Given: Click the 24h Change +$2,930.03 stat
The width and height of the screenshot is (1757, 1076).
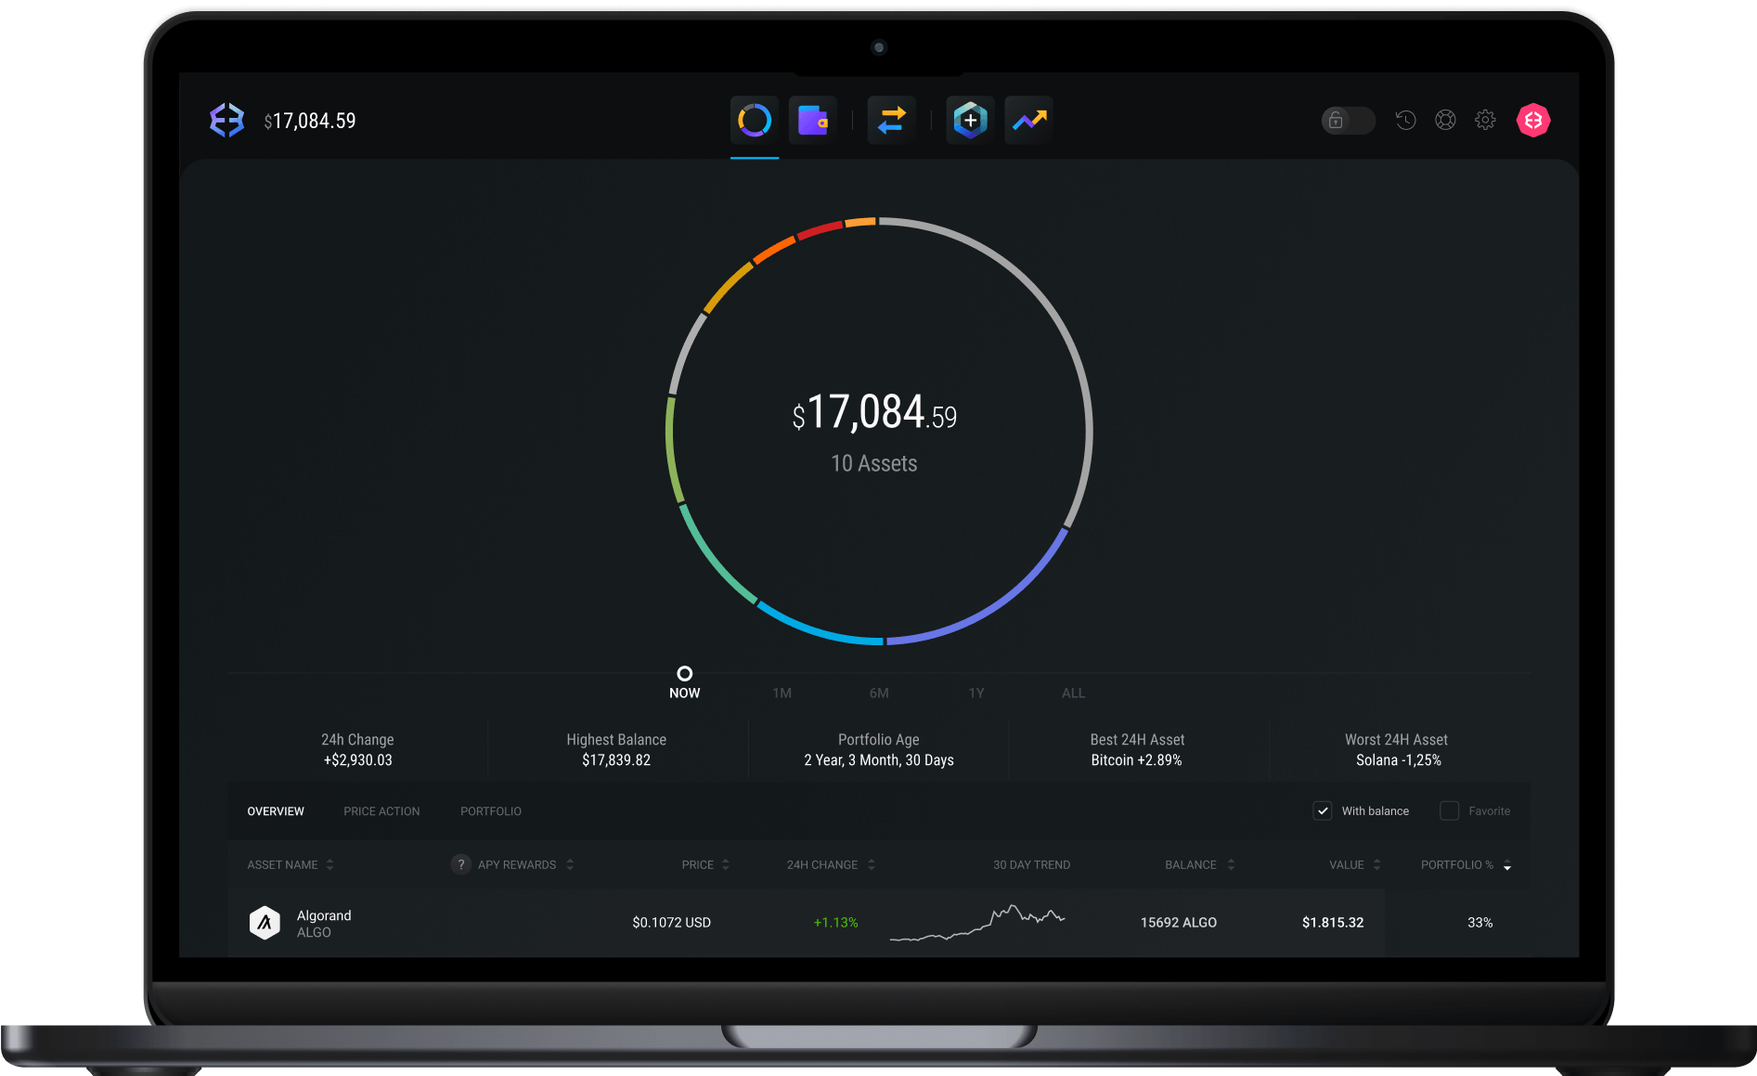Looking at the screenshot, I should pyautogui.click(x=357, y=750).
